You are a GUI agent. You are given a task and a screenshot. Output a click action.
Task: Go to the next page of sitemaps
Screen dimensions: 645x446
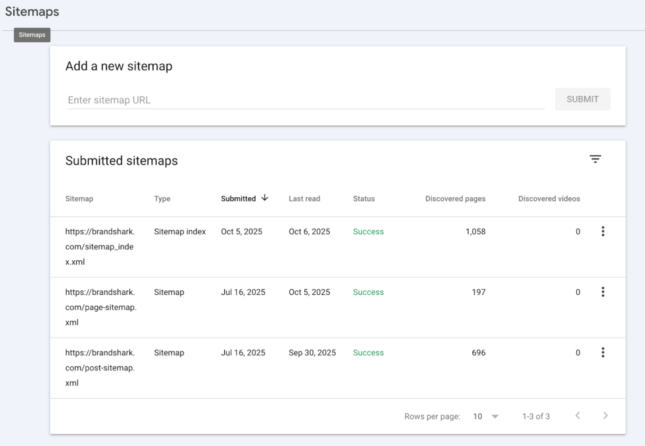tap(605, 416)
